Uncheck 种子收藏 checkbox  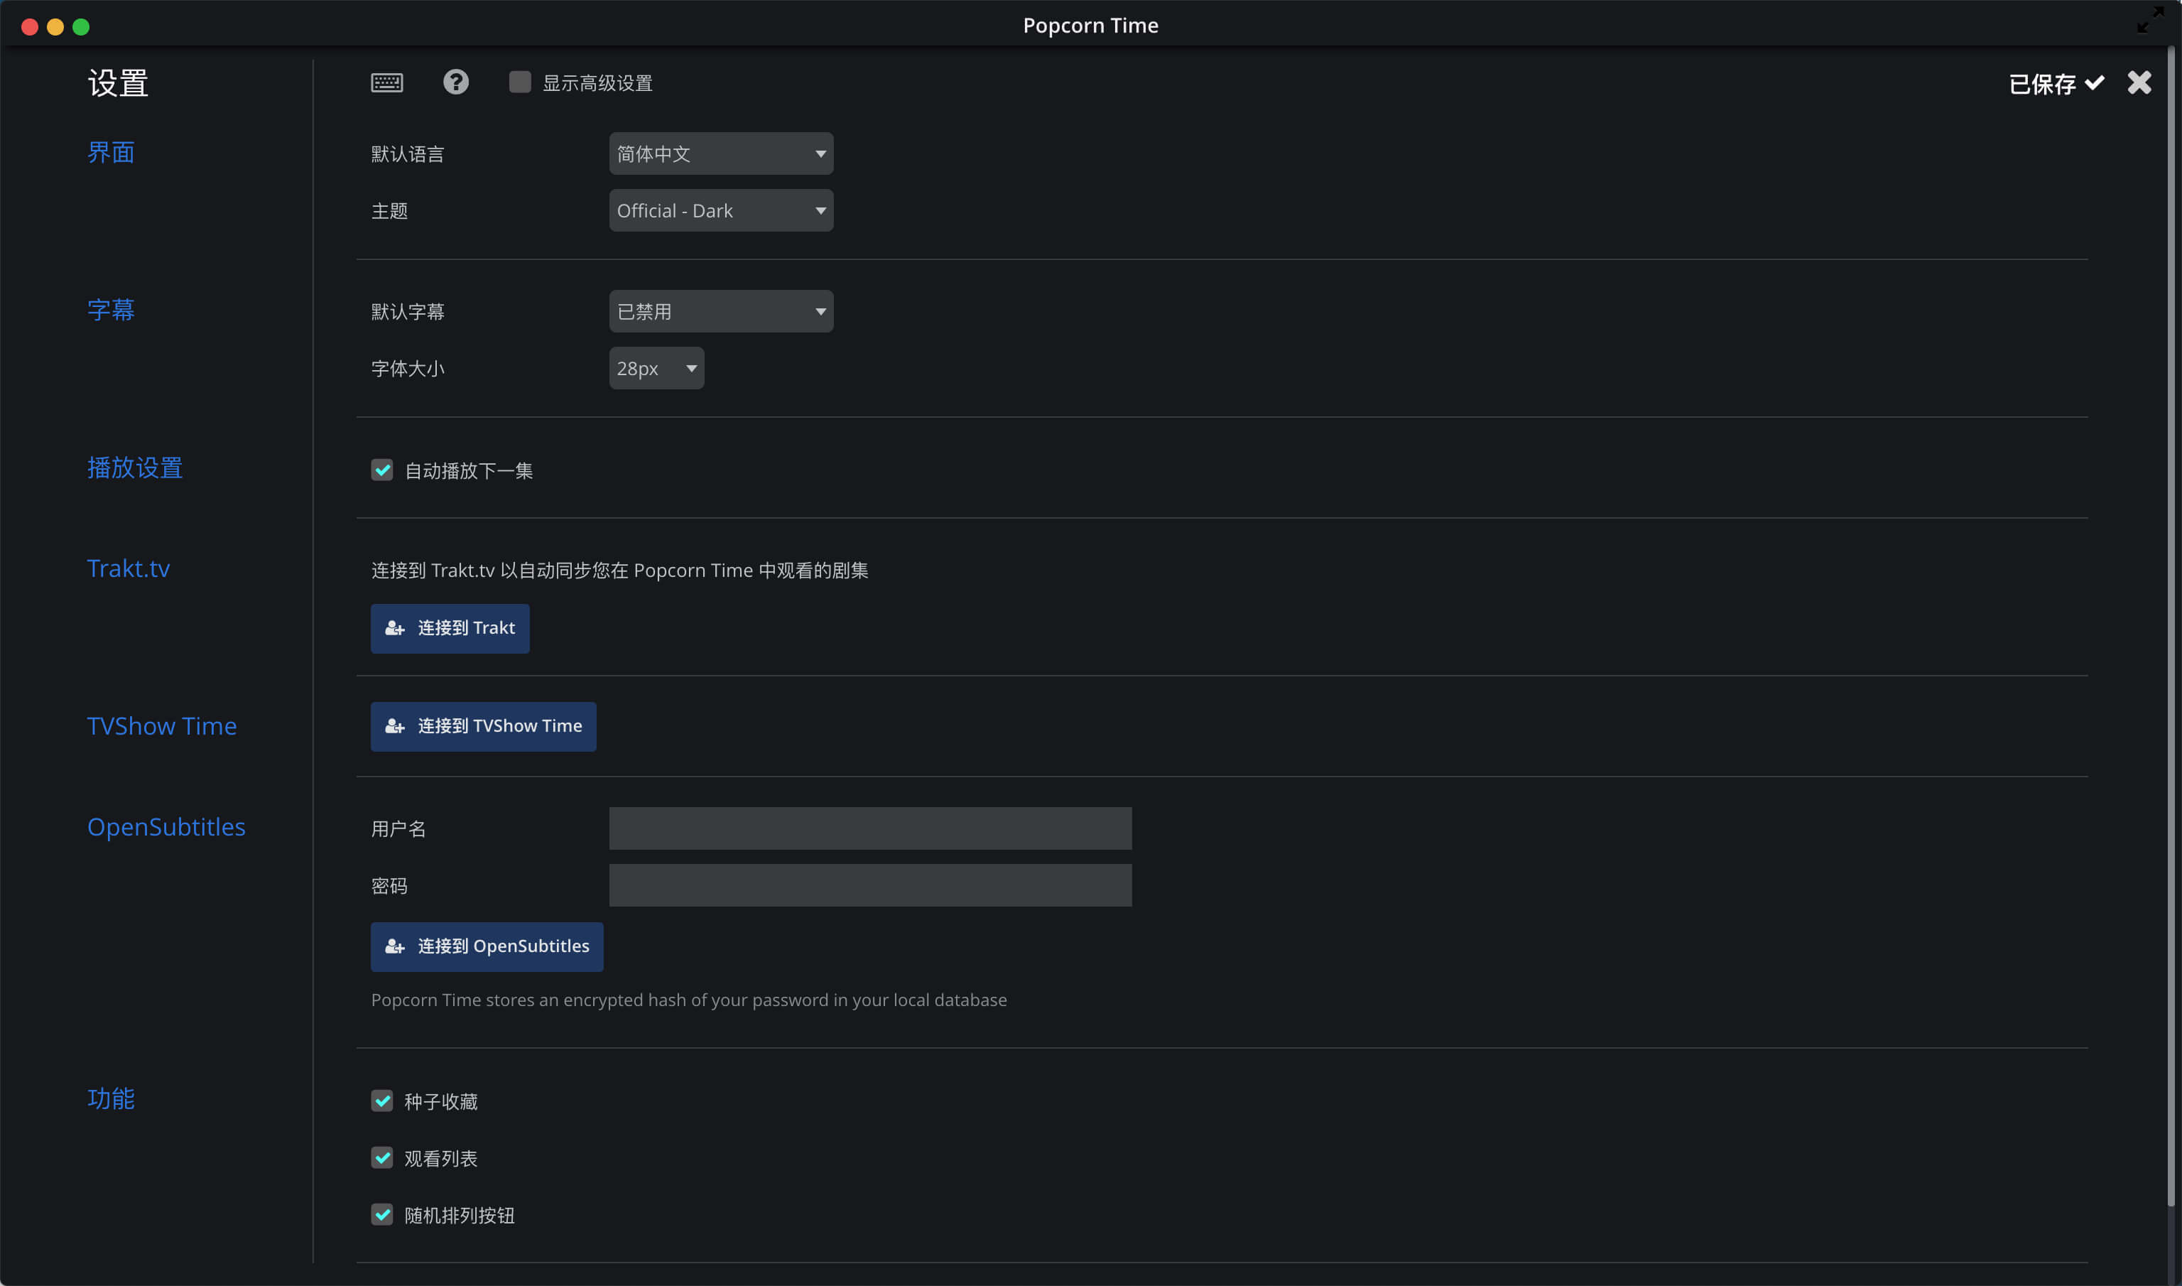(382, 1101)
